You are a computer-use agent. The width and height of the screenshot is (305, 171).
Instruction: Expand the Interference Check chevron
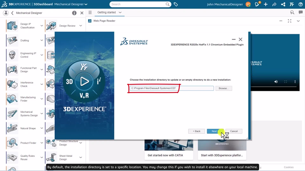click(42, 84)
